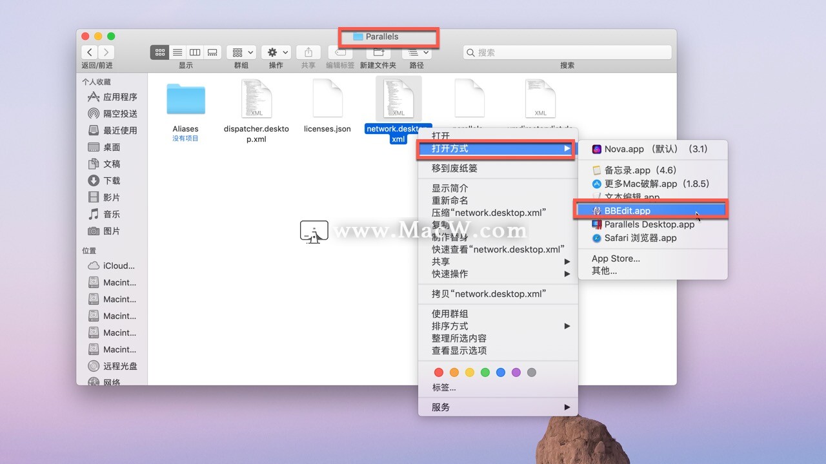
Task: Expand the Open With submenu
Action: (498, 148)
